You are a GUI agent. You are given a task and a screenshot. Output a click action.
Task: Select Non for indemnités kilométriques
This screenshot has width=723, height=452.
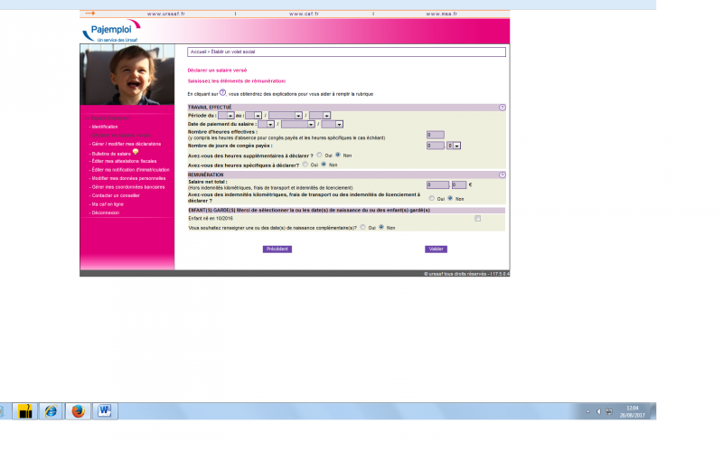(x=450, y=198)
